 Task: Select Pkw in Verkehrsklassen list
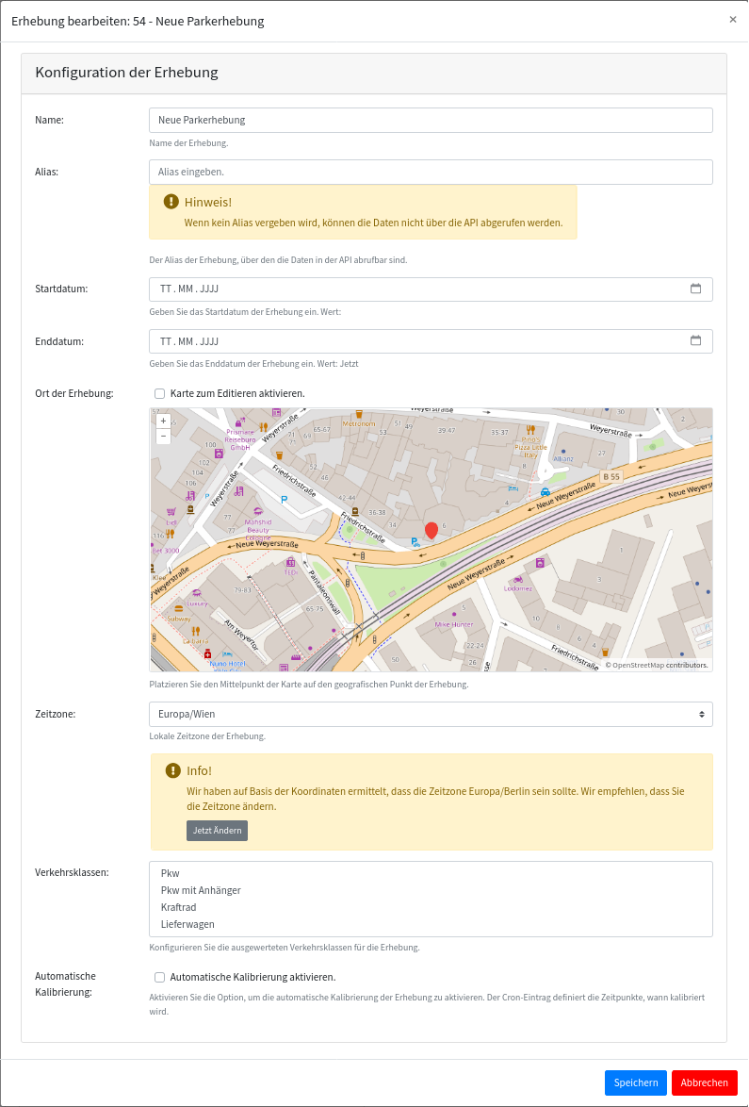pyautogui.click(x=431, y=873)
